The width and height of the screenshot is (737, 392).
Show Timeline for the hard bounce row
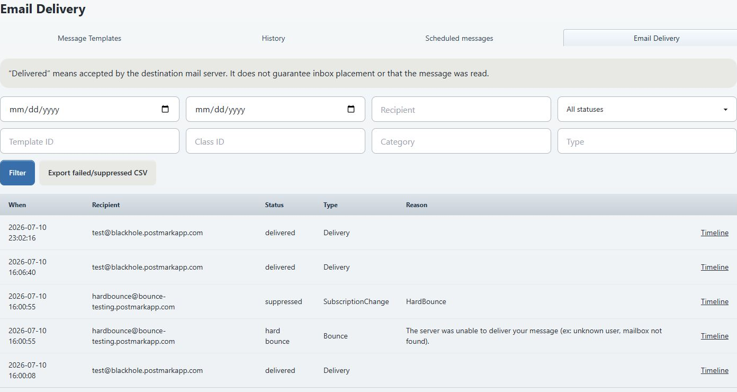pyautogui.click(x=714, y=336)
